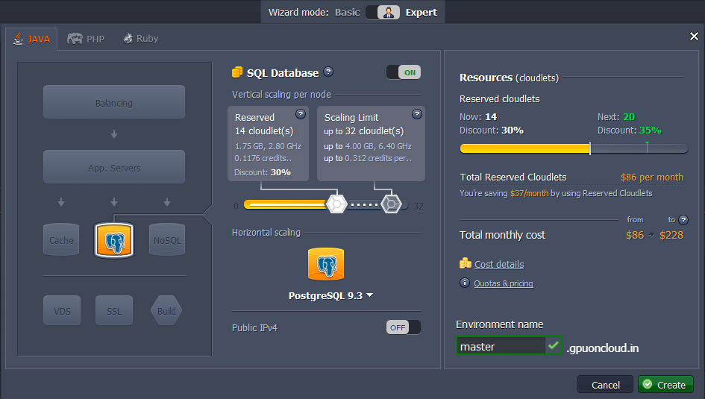705x399 pixels.
Task: Toggle the SQL Database ON switch
Action: tap(404, 72)
